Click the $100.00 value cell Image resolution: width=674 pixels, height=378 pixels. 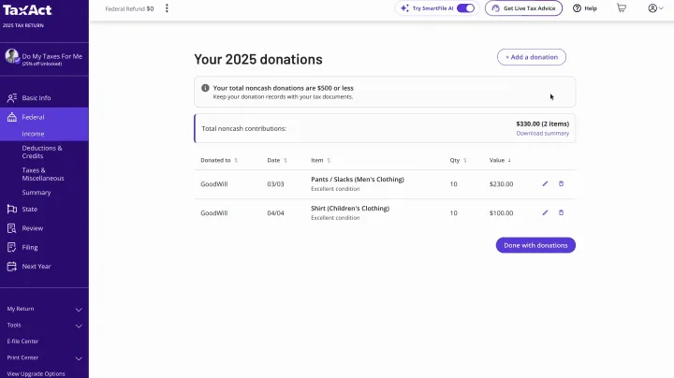coord(501,213)
